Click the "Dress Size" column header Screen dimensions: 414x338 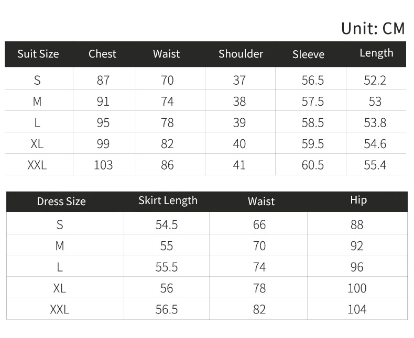click(x=61, y=201)
